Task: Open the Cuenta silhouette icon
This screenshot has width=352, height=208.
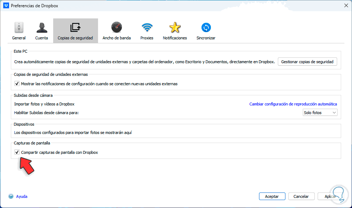Action: tap(42, 27)
